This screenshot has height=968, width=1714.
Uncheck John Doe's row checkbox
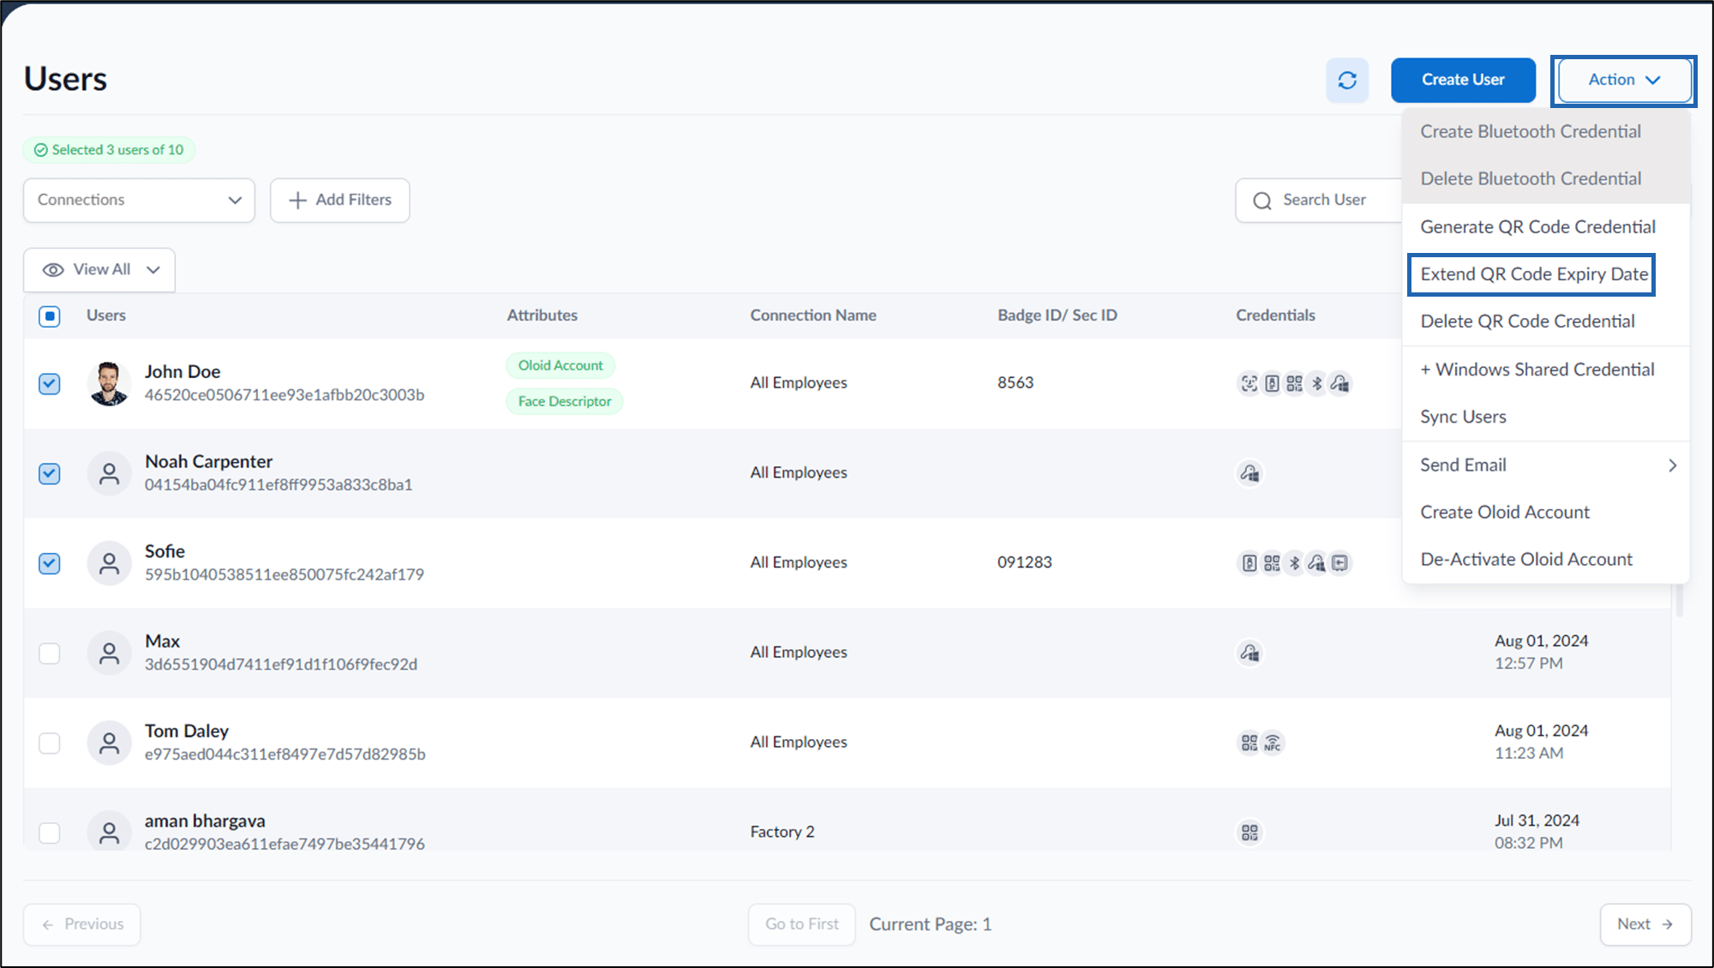pyautogui.click(x=50, y=383)
